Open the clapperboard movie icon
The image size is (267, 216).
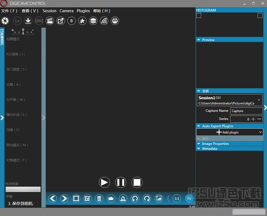50,21
